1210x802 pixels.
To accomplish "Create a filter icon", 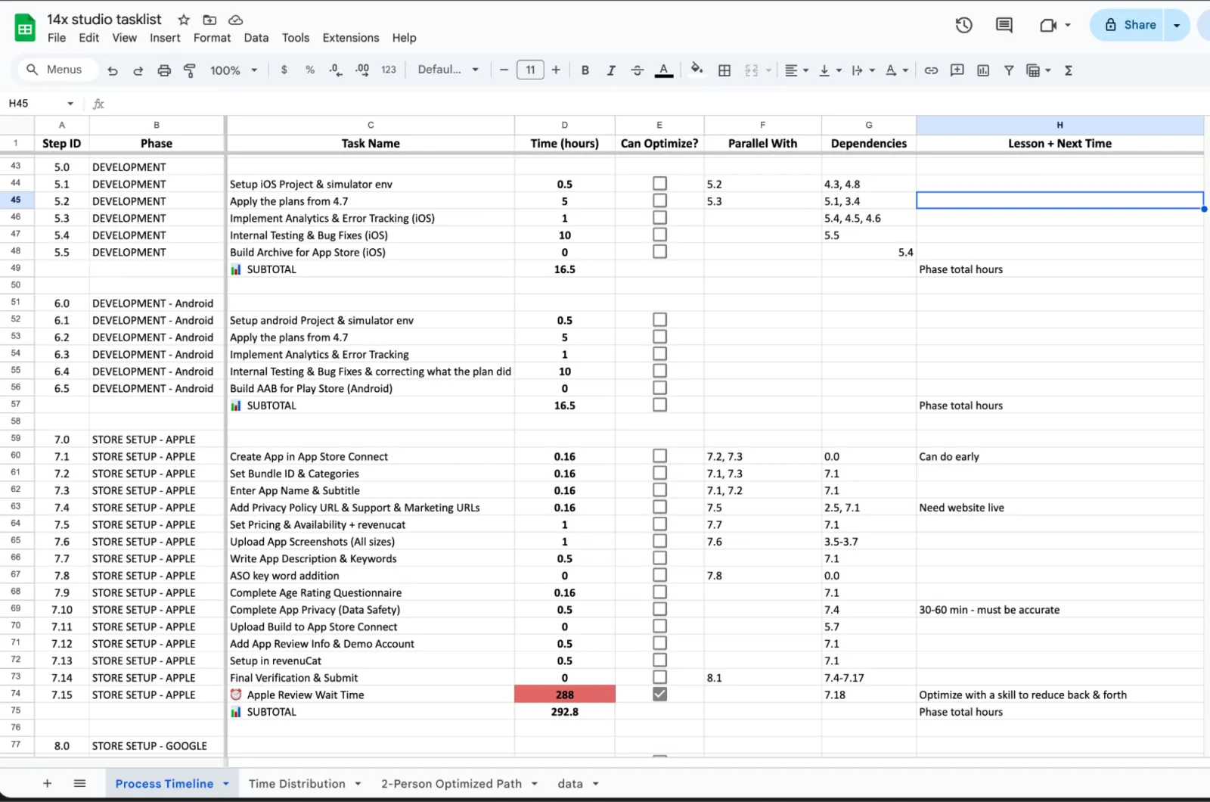I will [1009, 70].
